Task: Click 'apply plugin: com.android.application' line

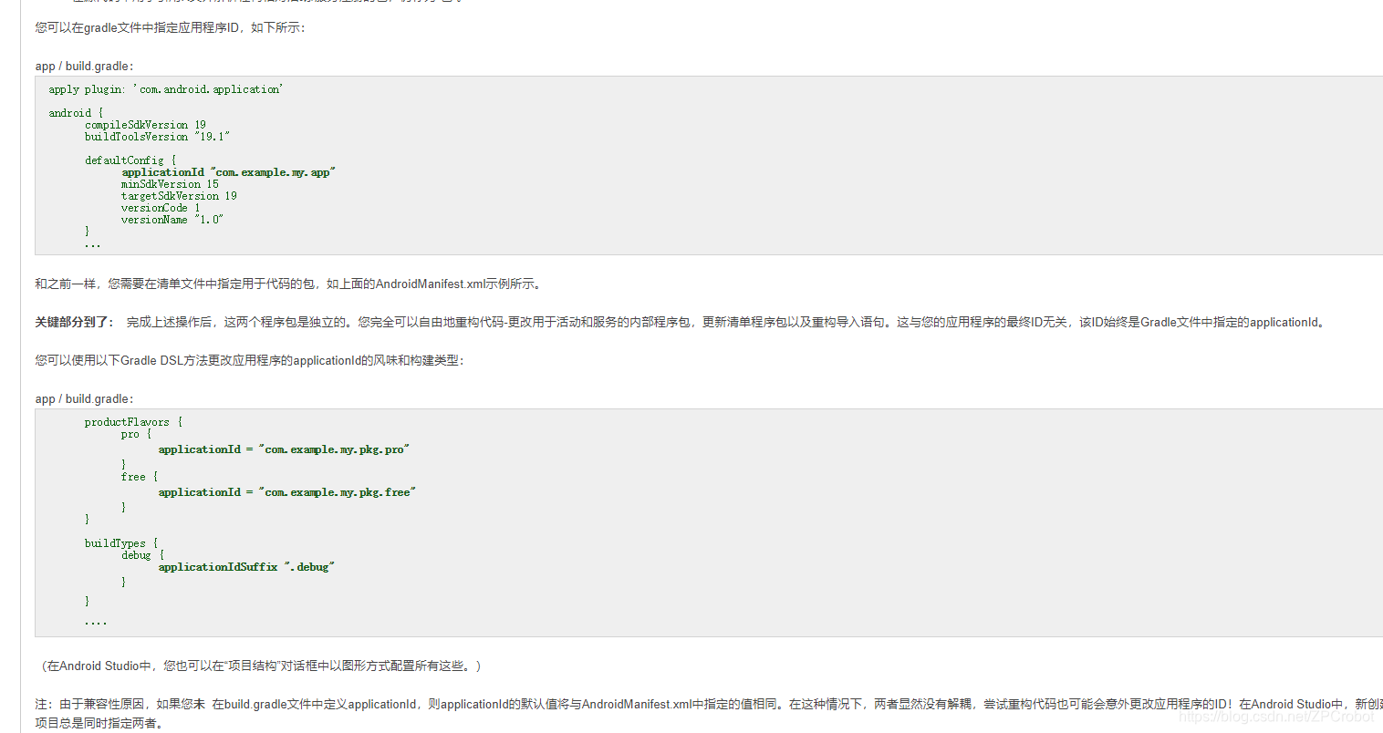Action: click(166, 89)
